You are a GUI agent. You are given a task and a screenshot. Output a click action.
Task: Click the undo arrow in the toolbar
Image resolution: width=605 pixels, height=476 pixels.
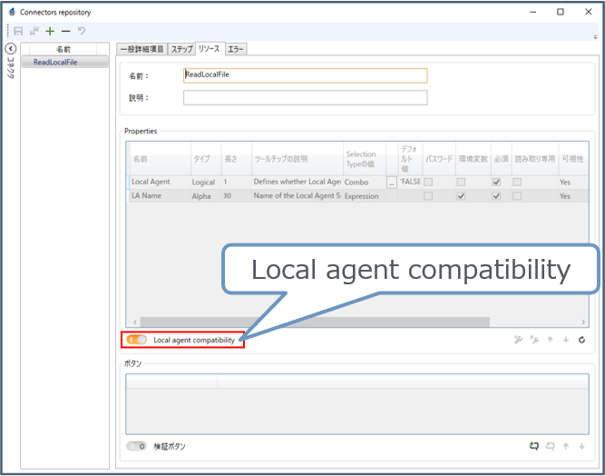point(82,31)
